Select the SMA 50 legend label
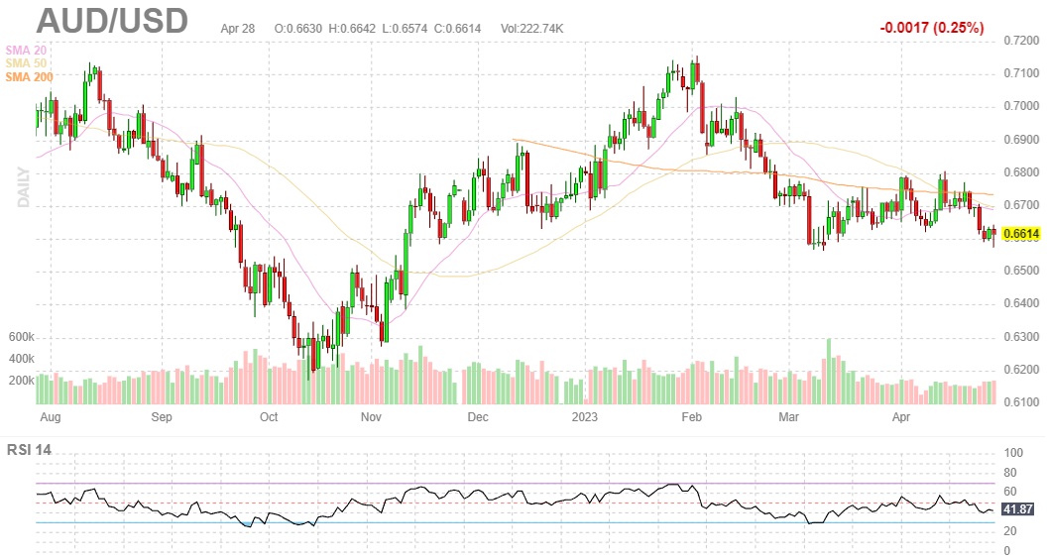This screenshot has height=560, width=1047. point(26,63)
